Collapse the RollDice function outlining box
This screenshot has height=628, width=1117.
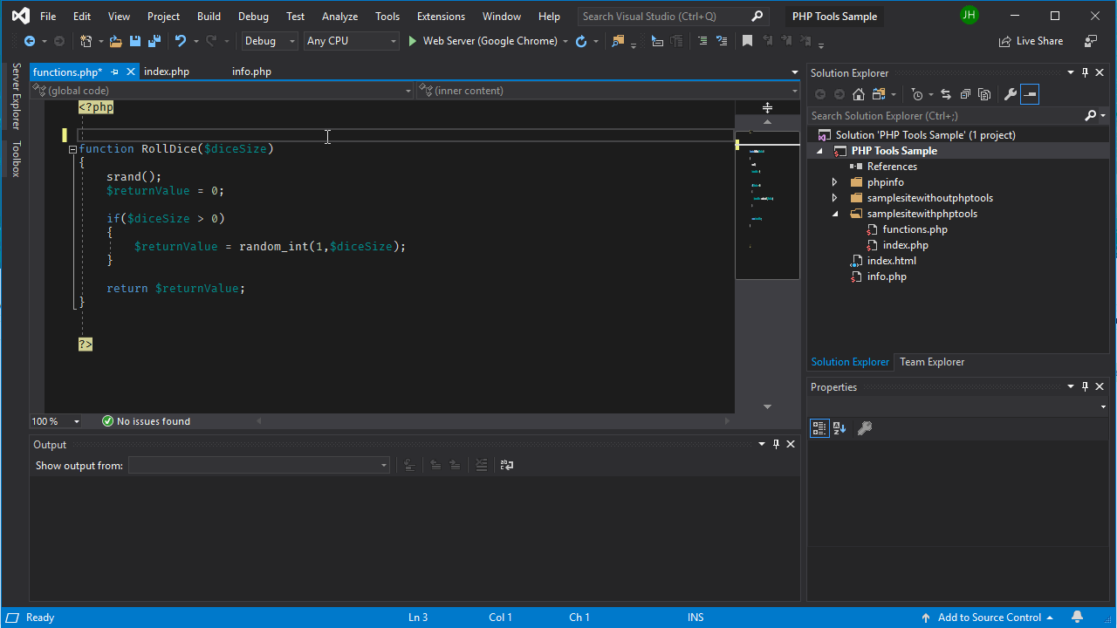(x=73, y=149)
